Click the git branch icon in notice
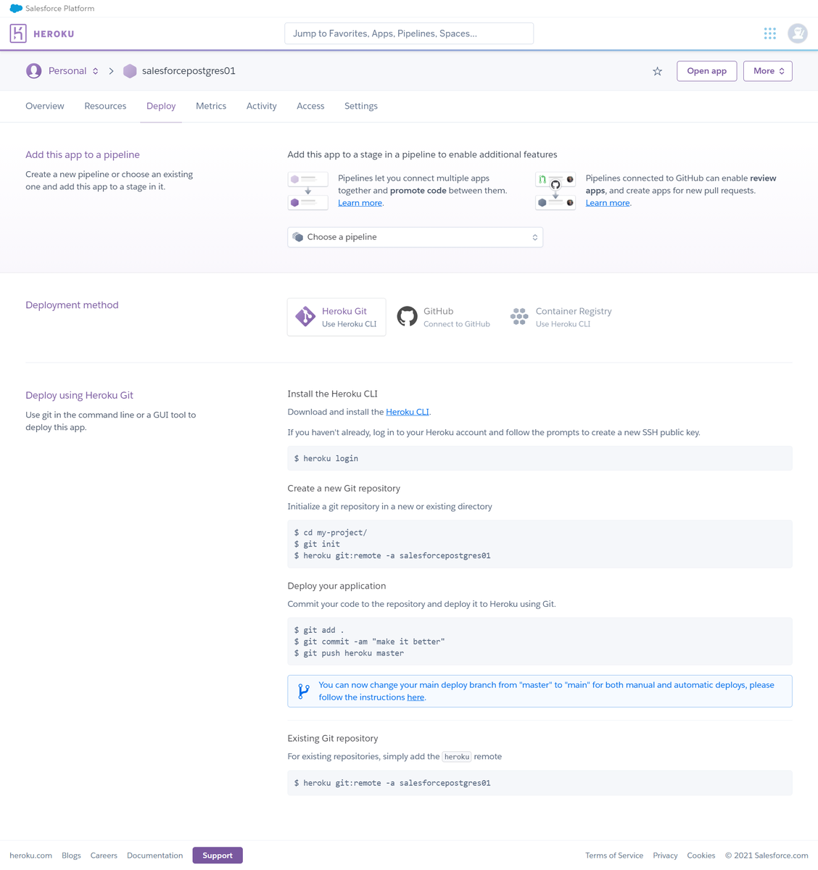818x870 pixels. 304,691
